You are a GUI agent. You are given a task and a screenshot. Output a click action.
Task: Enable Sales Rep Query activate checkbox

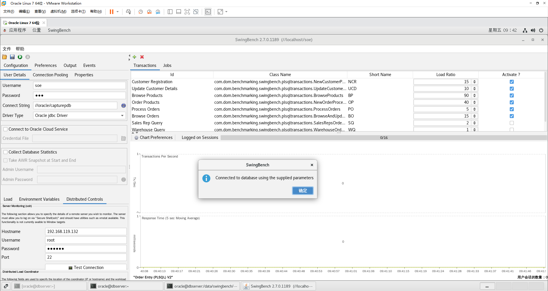(x=512, y=123)
